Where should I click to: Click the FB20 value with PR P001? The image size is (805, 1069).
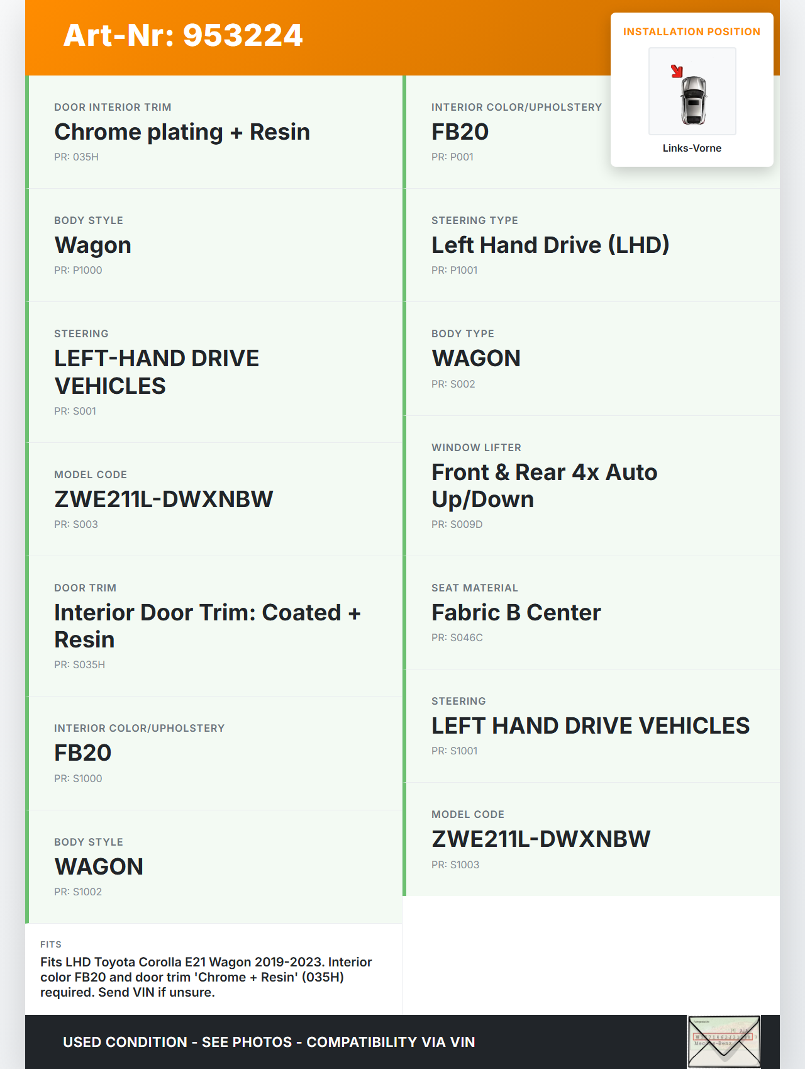coord(460,132)
